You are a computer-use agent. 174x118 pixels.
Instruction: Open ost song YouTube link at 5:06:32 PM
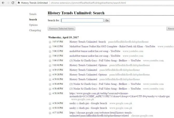[x=95, y=51]
